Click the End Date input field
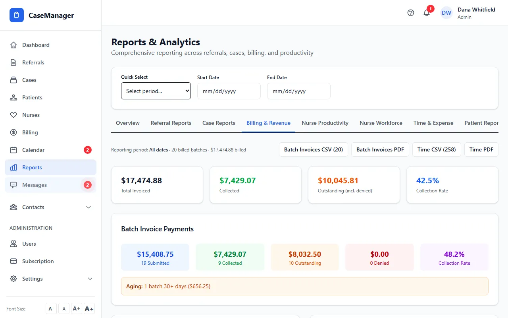Image resolution: width=508 pixels, height=318 pixels. pos(299,91)
